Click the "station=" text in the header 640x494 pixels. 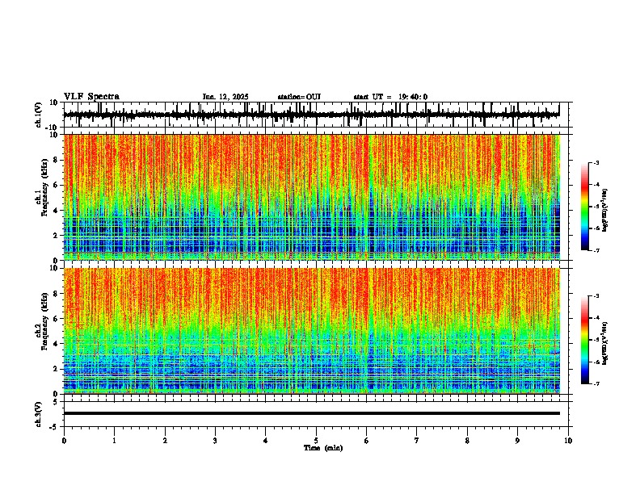click(x=292, y=97)
